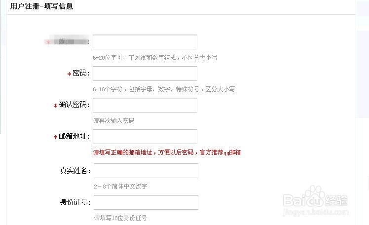Click the 6-16个字符 password hint text

click(164, 89)
